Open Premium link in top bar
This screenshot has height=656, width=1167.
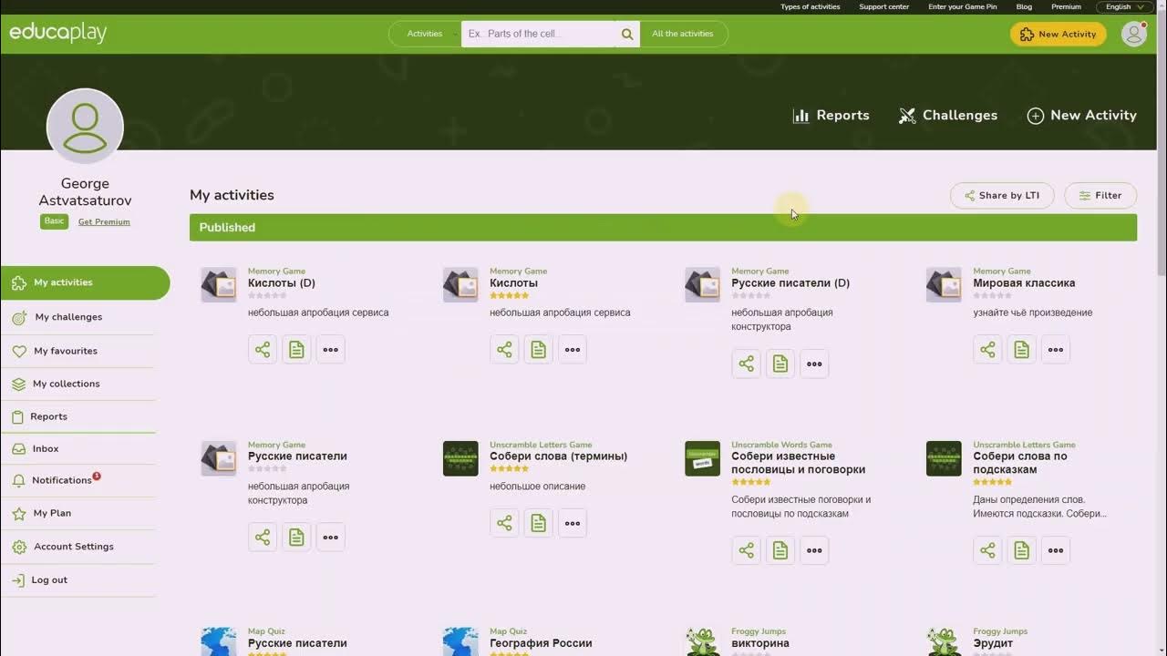pos(1066,6)
